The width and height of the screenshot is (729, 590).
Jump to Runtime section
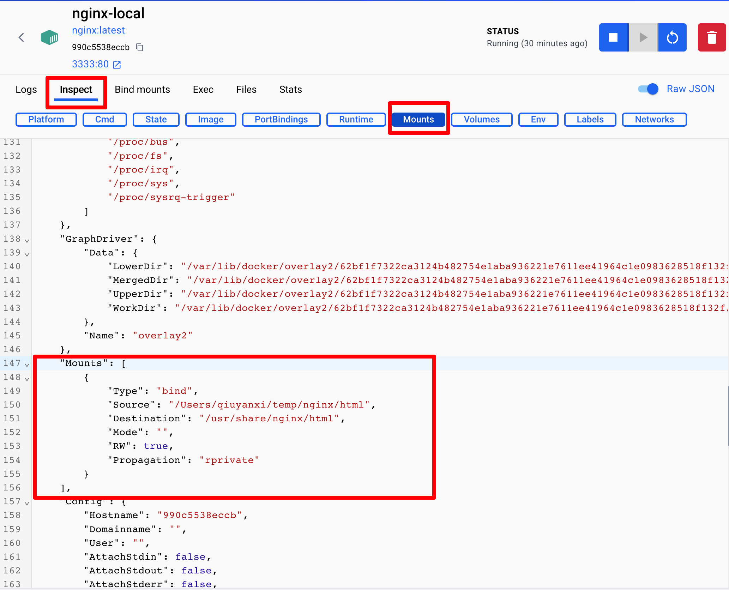356,120
